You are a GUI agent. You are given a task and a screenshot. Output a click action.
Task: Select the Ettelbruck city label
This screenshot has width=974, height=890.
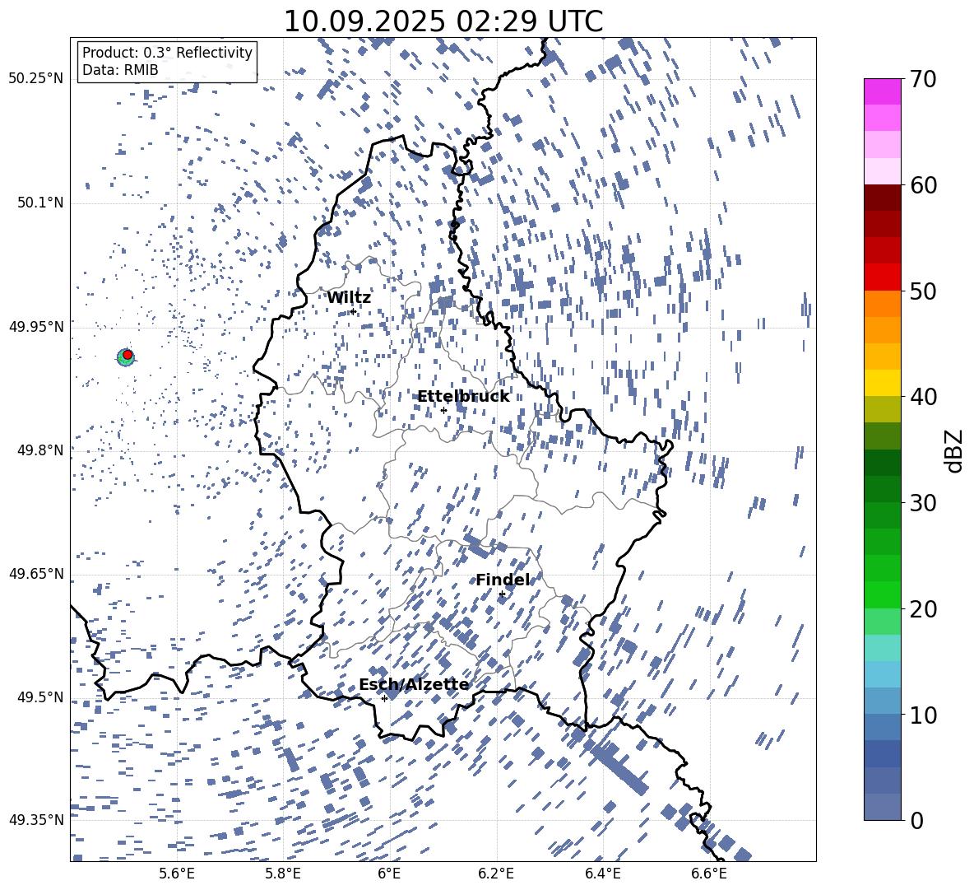[463, 397]
